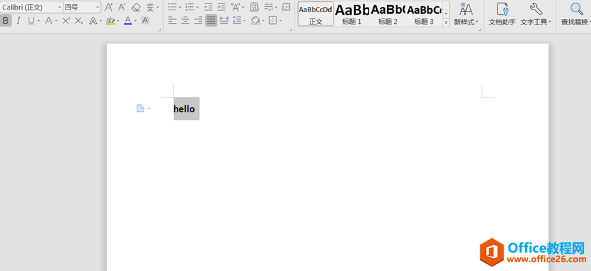591x271 pixels.
Task: Apply the 标题 1 style
Action: point(351,14)
